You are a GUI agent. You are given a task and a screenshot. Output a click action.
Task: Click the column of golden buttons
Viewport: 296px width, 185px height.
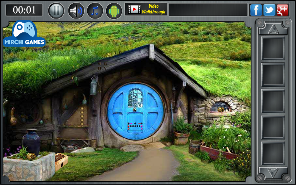point(82,116)
